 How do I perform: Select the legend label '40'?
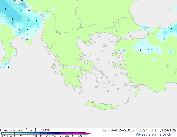[73, 136]
